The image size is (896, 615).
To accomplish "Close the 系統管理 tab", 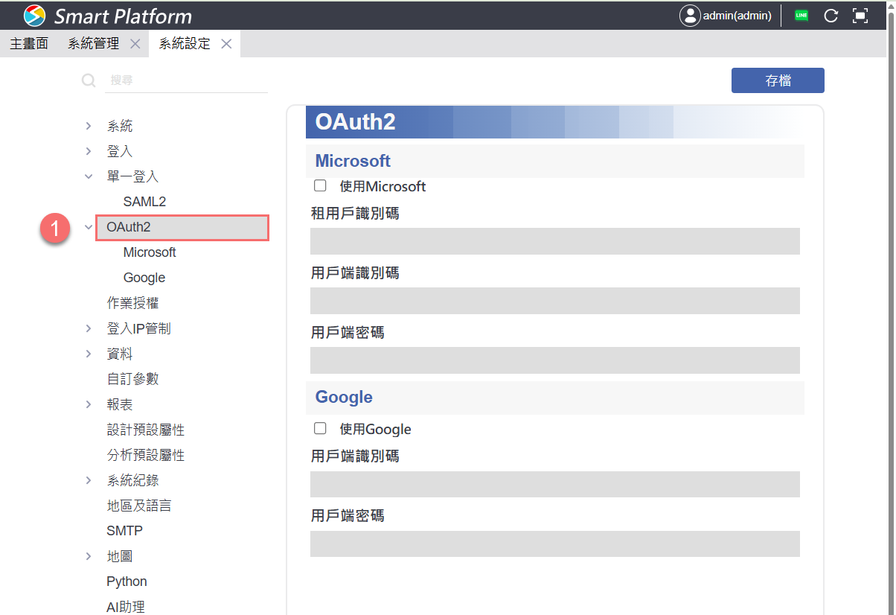I will click(x=135, y=44).
